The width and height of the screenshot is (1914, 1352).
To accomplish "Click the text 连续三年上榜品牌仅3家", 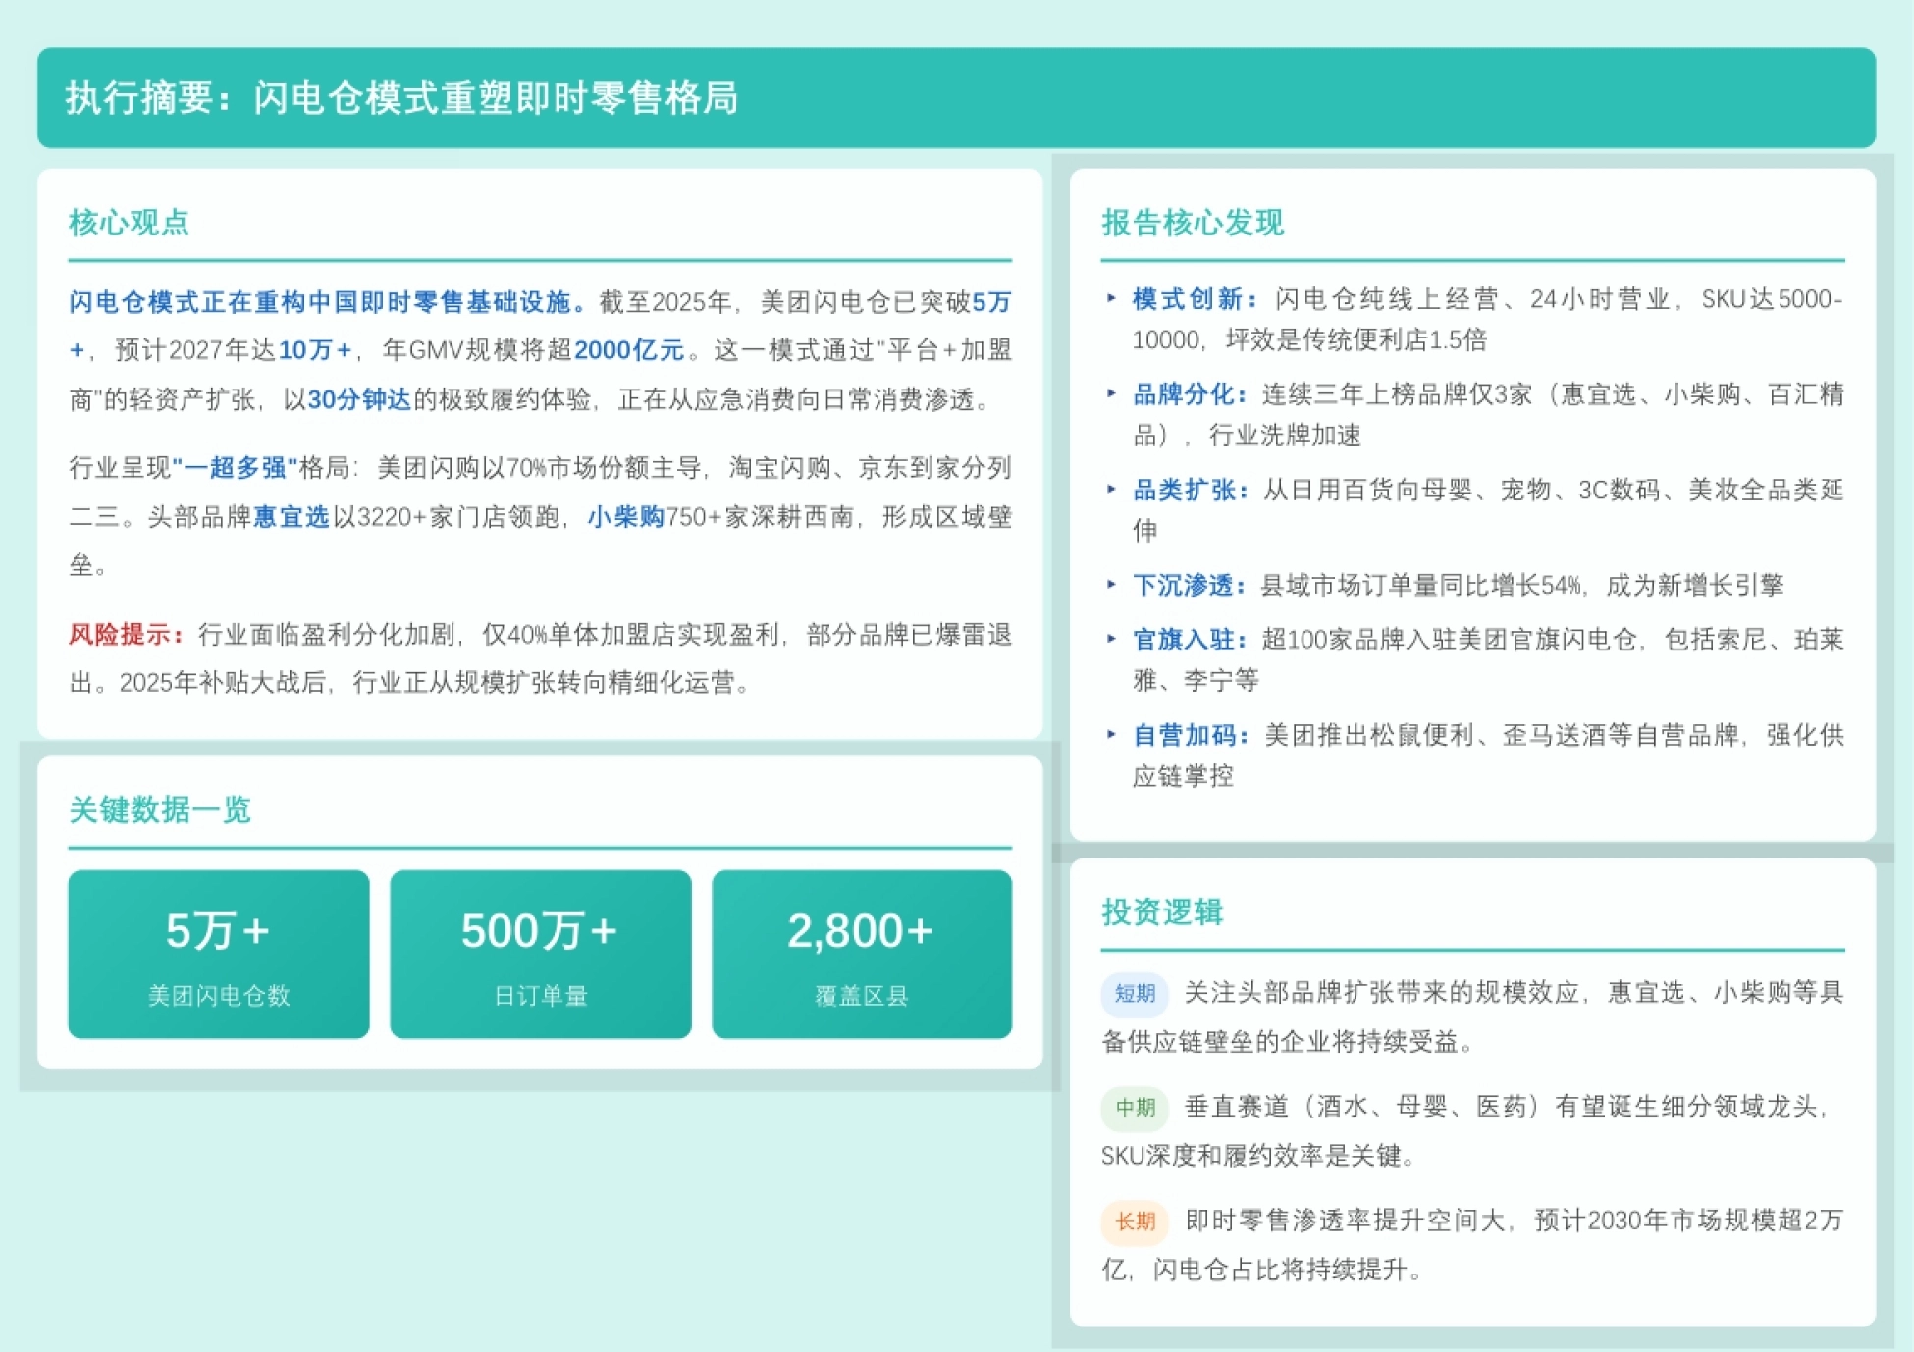I will (1397, 394).
